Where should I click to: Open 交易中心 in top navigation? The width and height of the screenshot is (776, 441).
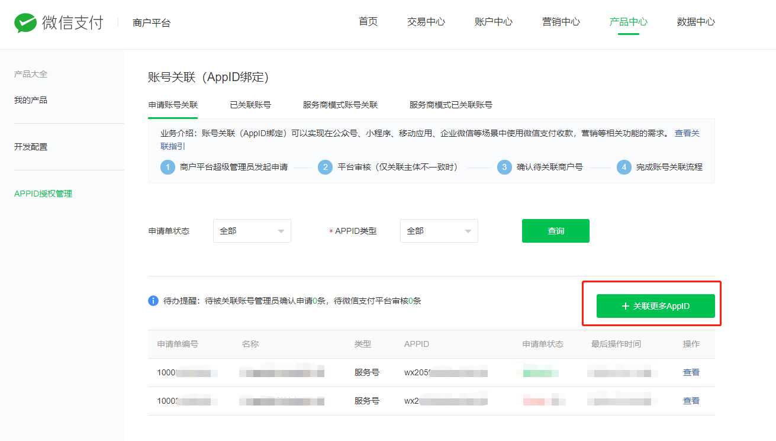tap(426, 22)
